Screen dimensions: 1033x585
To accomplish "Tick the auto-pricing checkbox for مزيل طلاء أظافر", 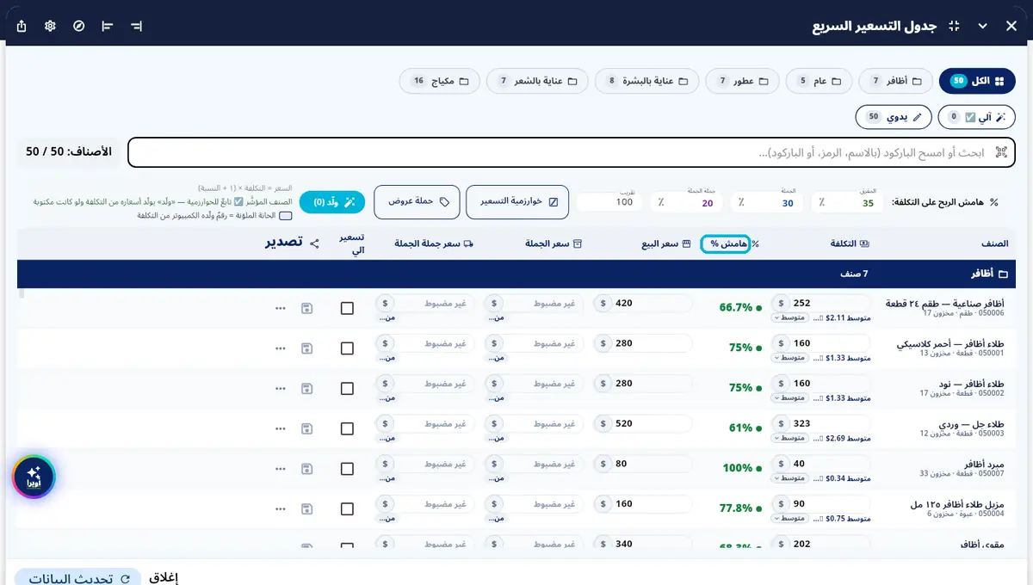I will tap(347, 509).
